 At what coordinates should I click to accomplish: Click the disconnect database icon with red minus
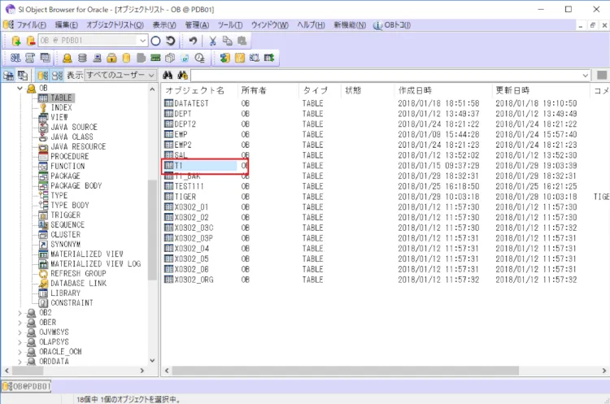pos(30,41)
